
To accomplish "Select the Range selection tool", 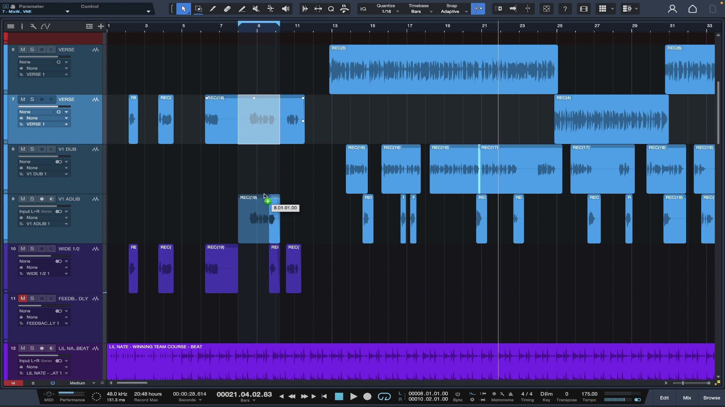I will [198, 9].
